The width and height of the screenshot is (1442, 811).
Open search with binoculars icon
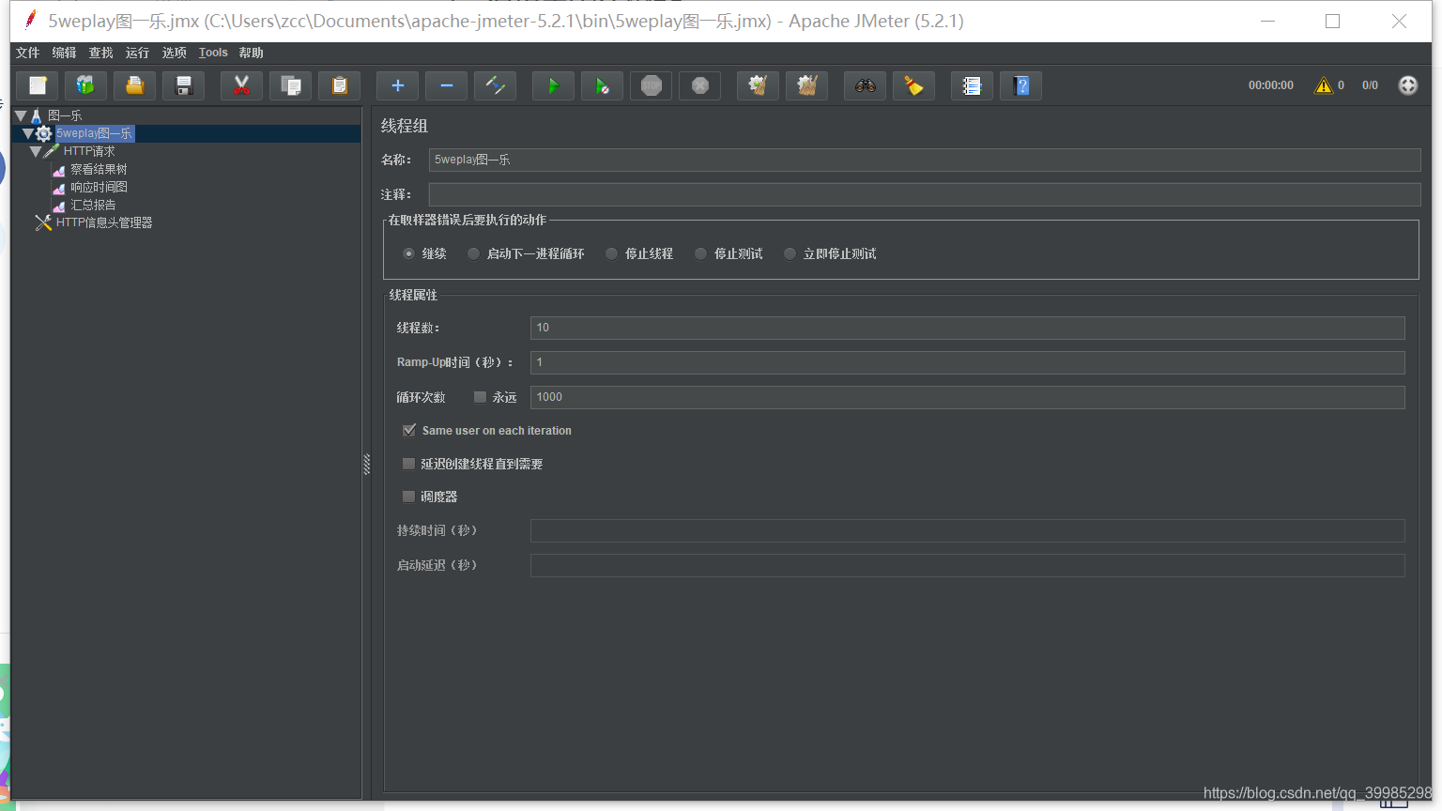[866, 85]
